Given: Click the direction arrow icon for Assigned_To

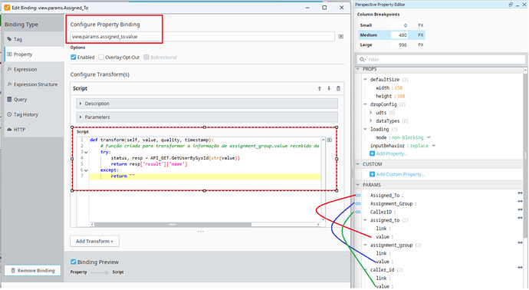Looking at the screenshot, I should point(520,193).
